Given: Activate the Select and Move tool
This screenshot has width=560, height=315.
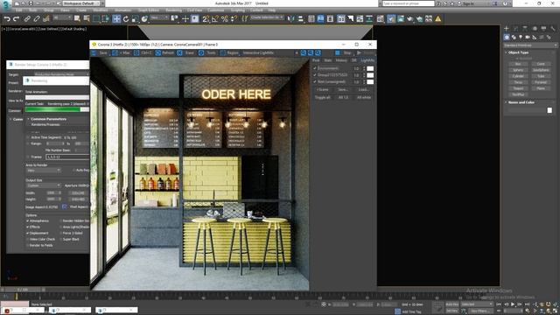Looking at the screenshot, I should click(116, 18).
